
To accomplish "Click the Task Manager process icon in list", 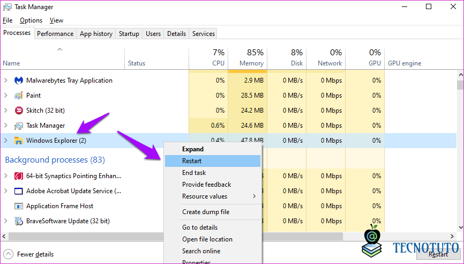I will tap(19, 126).
